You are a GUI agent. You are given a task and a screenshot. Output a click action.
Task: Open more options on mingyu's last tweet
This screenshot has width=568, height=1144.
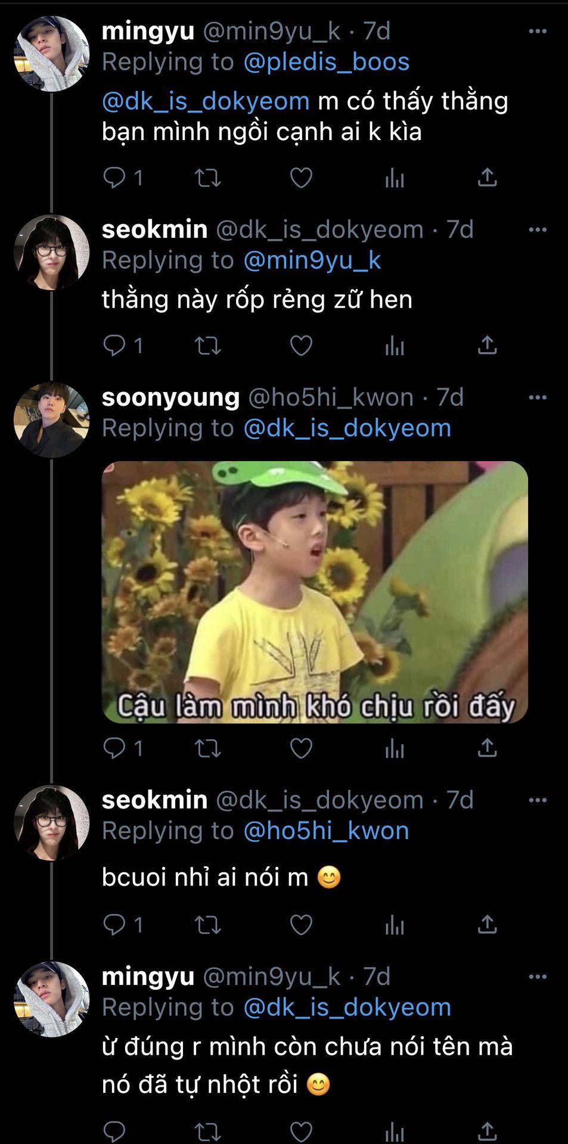[538, 977]
